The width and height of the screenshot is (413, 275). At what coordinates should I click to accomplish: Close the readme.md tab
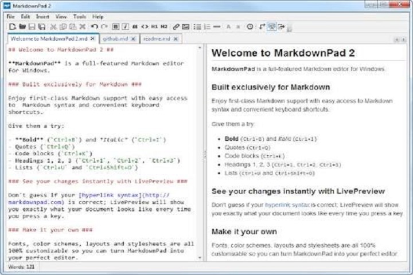(x=175, y=39)
